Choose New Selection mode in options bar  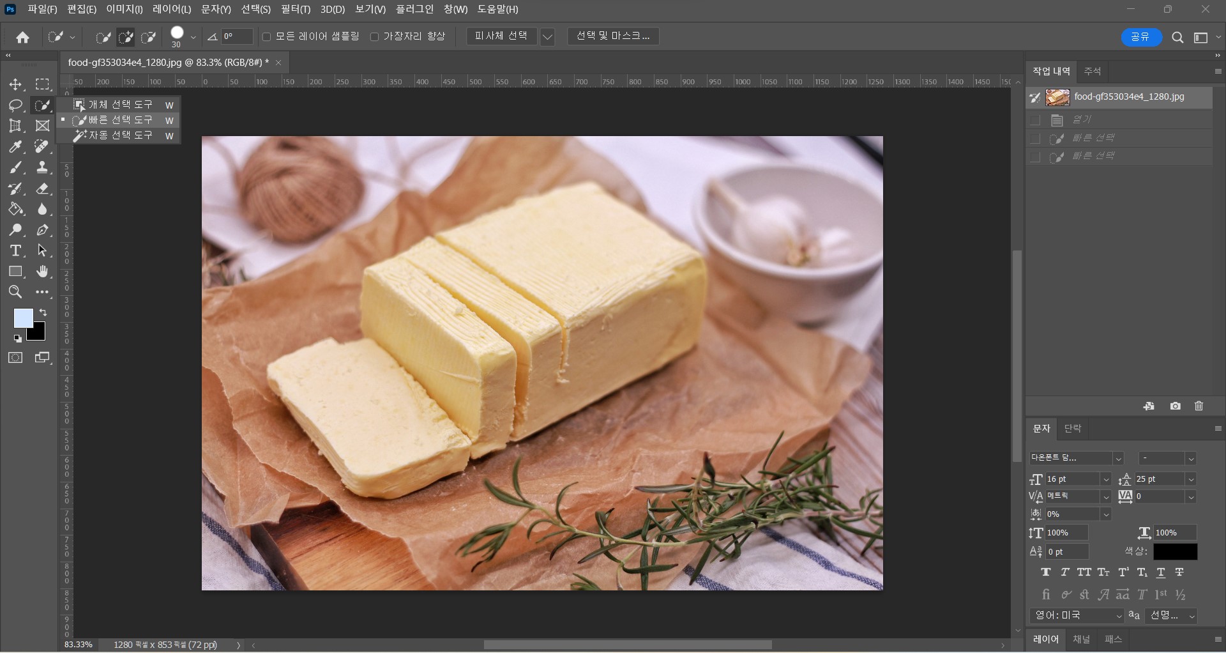point(103,37)
